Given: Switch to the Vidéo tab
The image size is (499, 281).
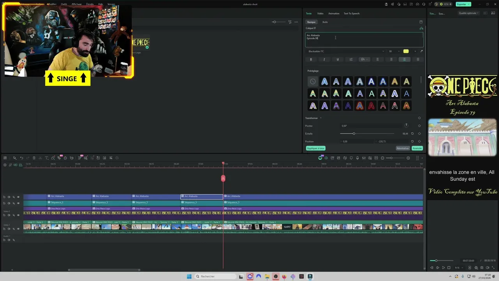Looking at the screenshot, I should (320, 13).
